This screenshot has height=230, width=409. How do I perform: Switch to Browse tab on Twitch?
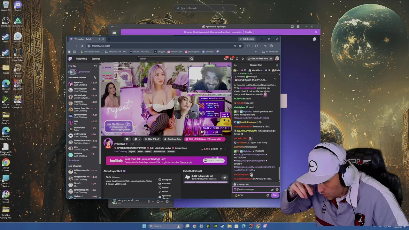pos(96,59)
